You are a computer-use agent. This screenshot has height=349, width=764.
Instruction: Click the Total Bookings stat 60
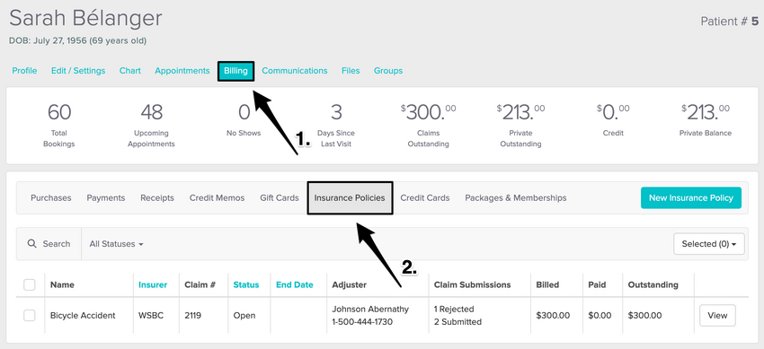click(x=59, y=126)
